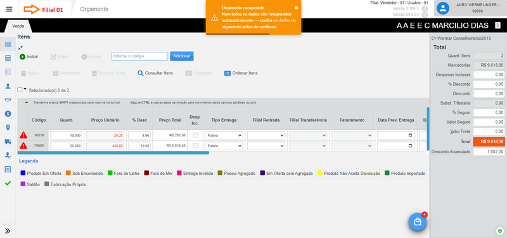Click warning triangle for item 16319
This screenshot has width=507, height=238.
(23, 135)
